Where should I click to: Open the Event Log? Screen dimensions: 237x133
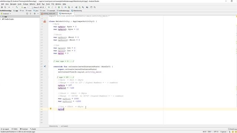pyautogui.click(x=233, y=129)
